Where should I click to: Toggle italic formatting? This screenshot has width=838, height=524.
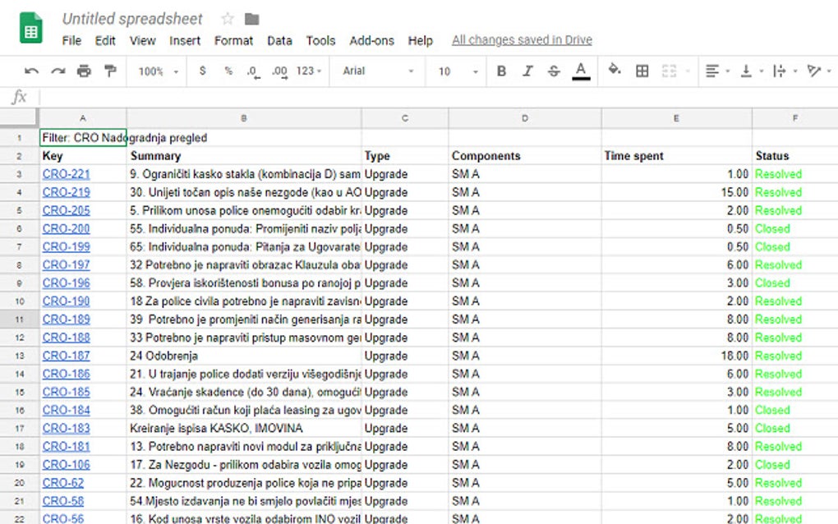(x=526, y=71)
